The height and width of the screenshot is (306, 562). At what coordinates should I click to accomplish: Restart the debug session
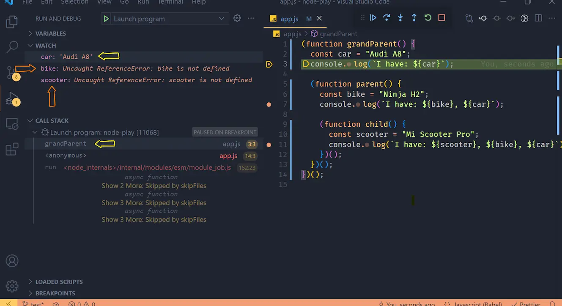[x=428, y=18]
